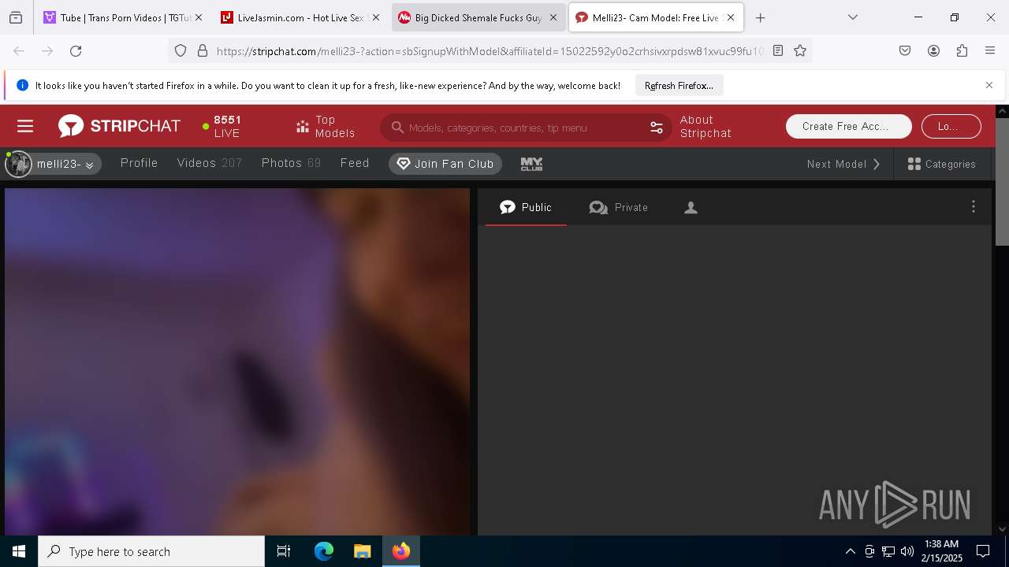Click the Create Free Account button
This screenshot has height=567, width=1009.
848,126
